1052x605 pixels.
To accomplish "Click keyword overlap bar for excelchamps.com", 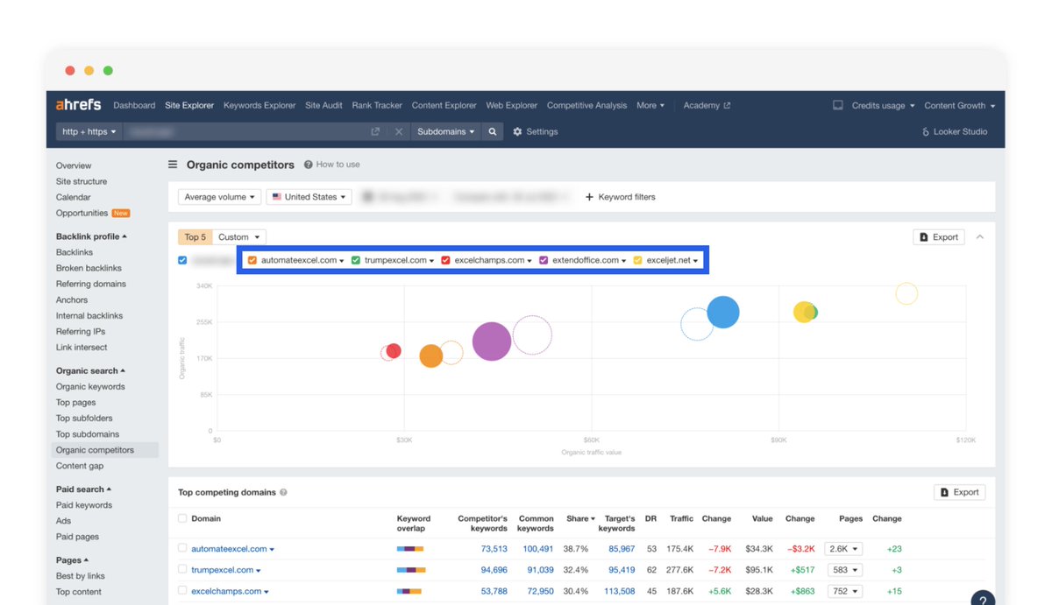I will pyautogui.click(x=410, y=591).
